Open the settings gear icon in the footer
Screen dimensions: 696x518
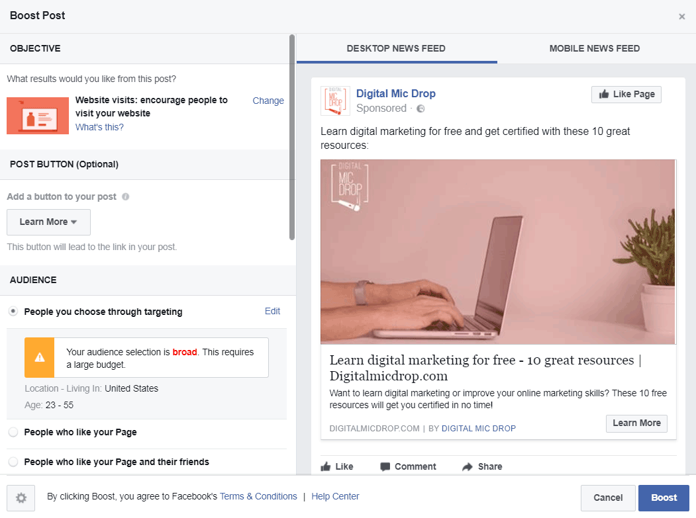(21, 497)
